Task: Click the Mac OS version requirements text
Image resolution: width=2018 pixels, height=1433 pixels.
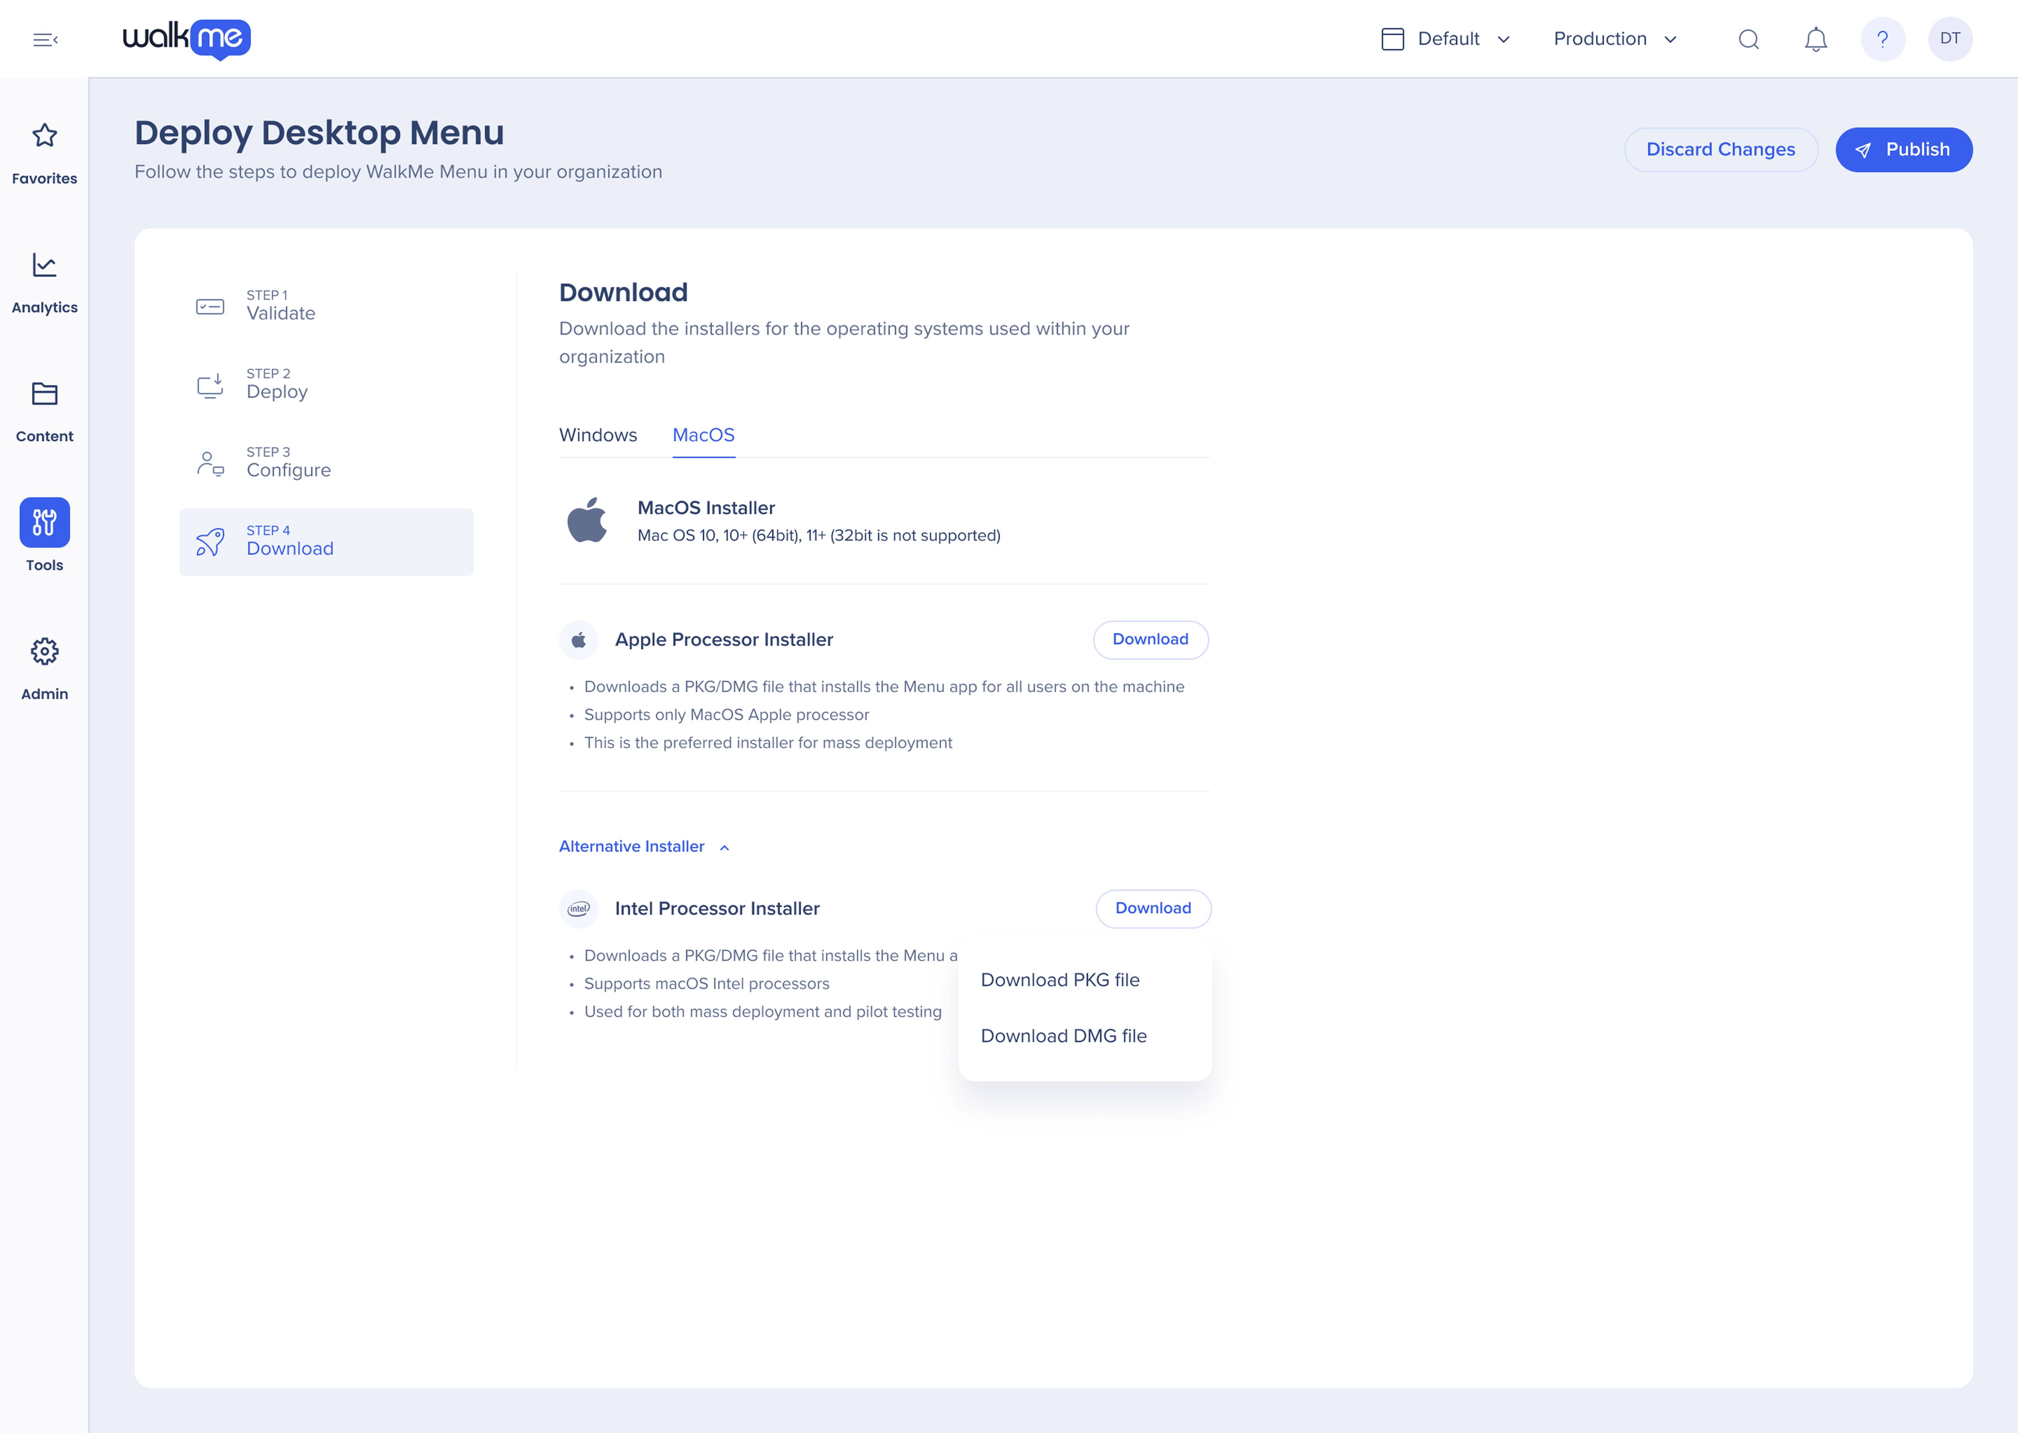Action: [819, 535]
